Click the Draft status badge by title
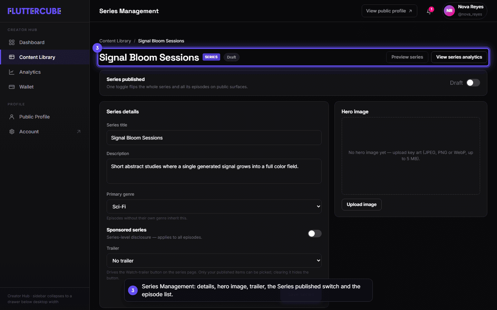The height and width of the screenshot is (310, 497). 232,57
